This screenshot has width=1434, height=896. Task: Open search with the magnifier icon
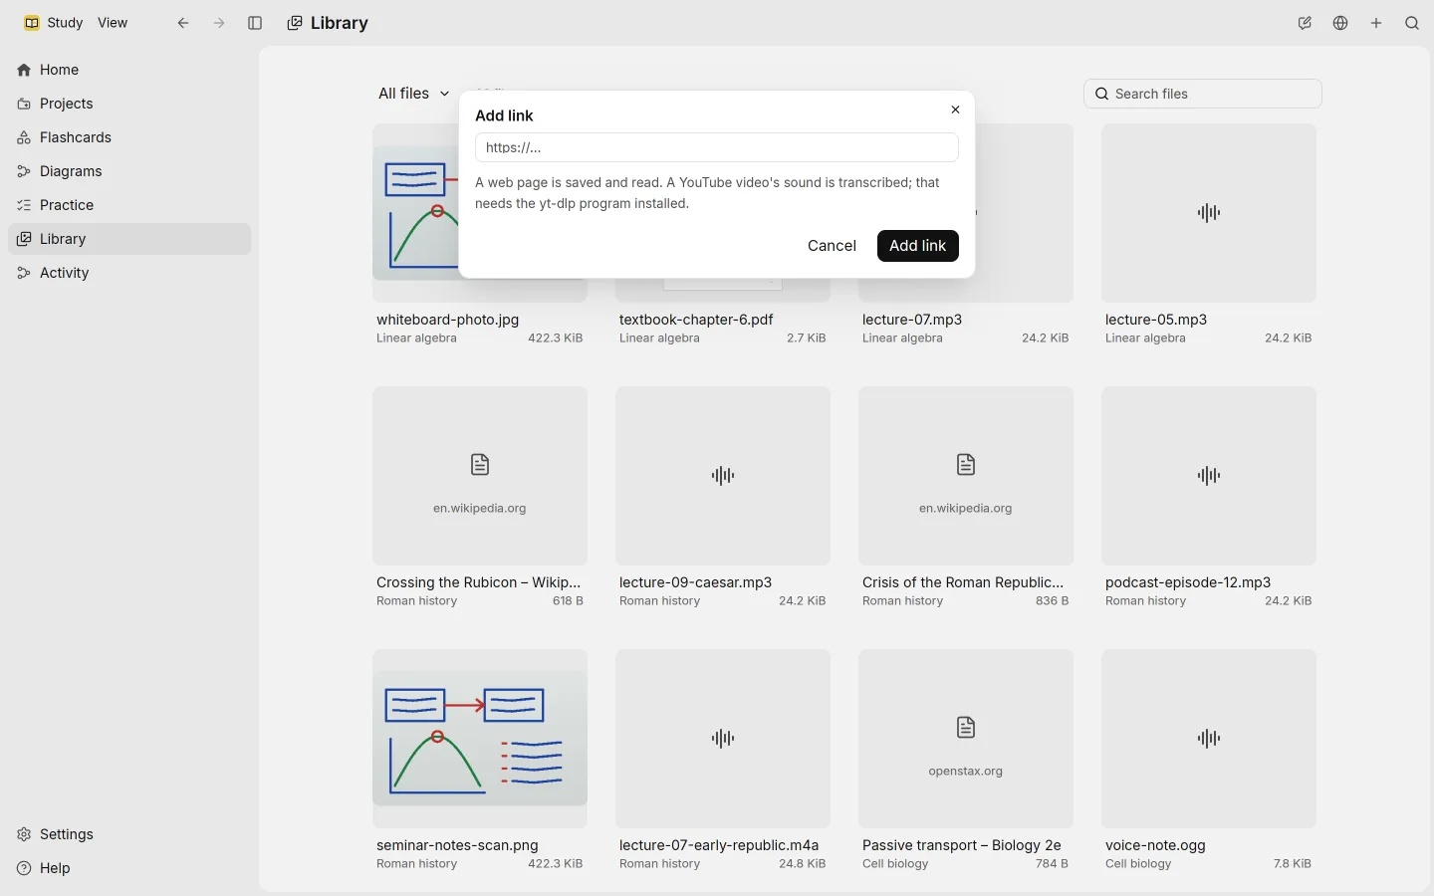pos(1412,23)
